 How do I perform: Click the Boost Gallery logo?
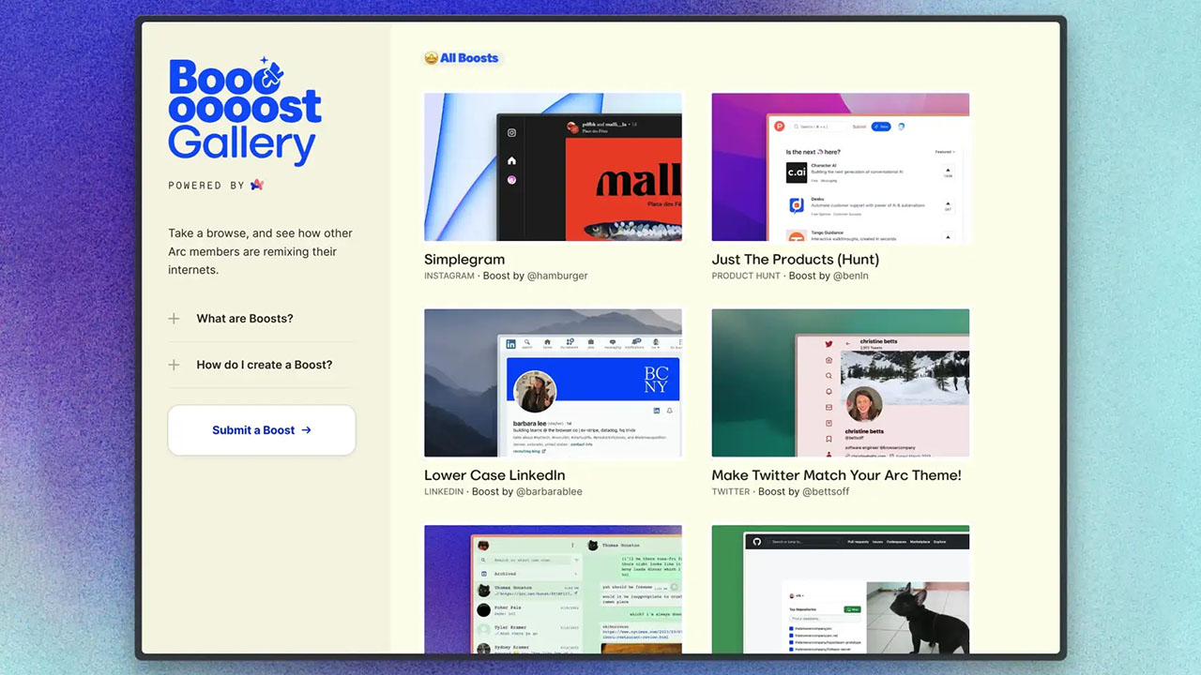pos(244,112)
